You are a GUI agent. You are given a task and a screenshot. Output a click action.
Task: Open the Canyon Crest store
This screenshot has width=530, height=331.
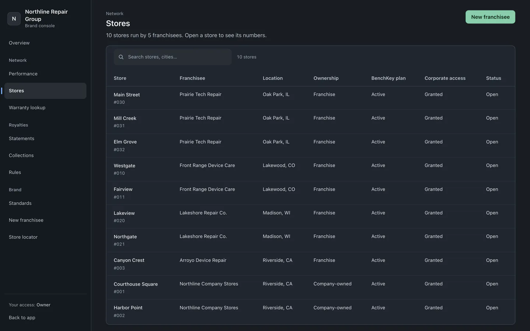(311, 264)
